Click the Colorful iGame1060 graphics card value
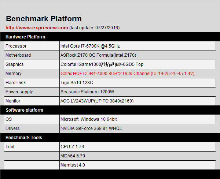 (102, 64)
